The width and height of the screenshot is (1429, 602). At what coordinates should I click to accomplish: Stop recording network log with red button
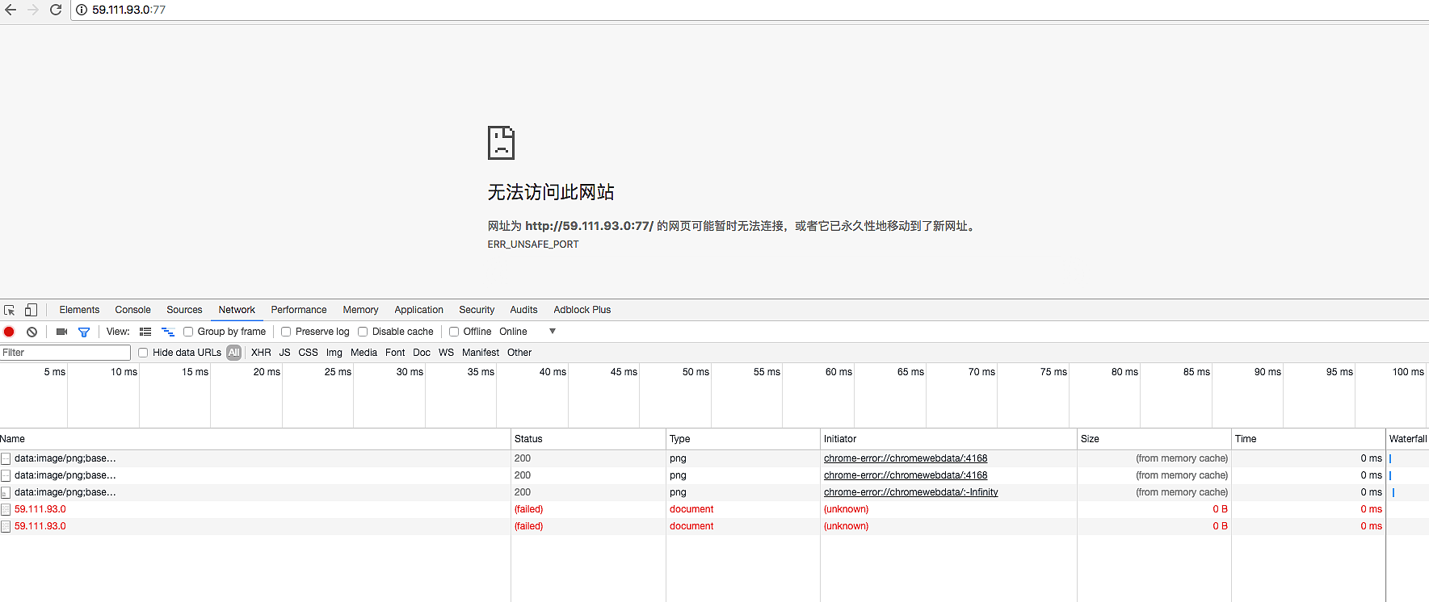9,332
